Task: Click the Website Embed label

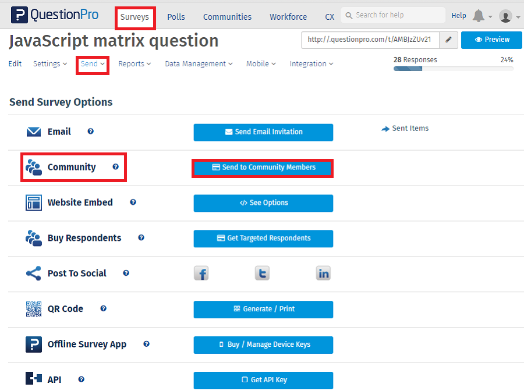Action: pyautogui.click(x=80, y=202)
